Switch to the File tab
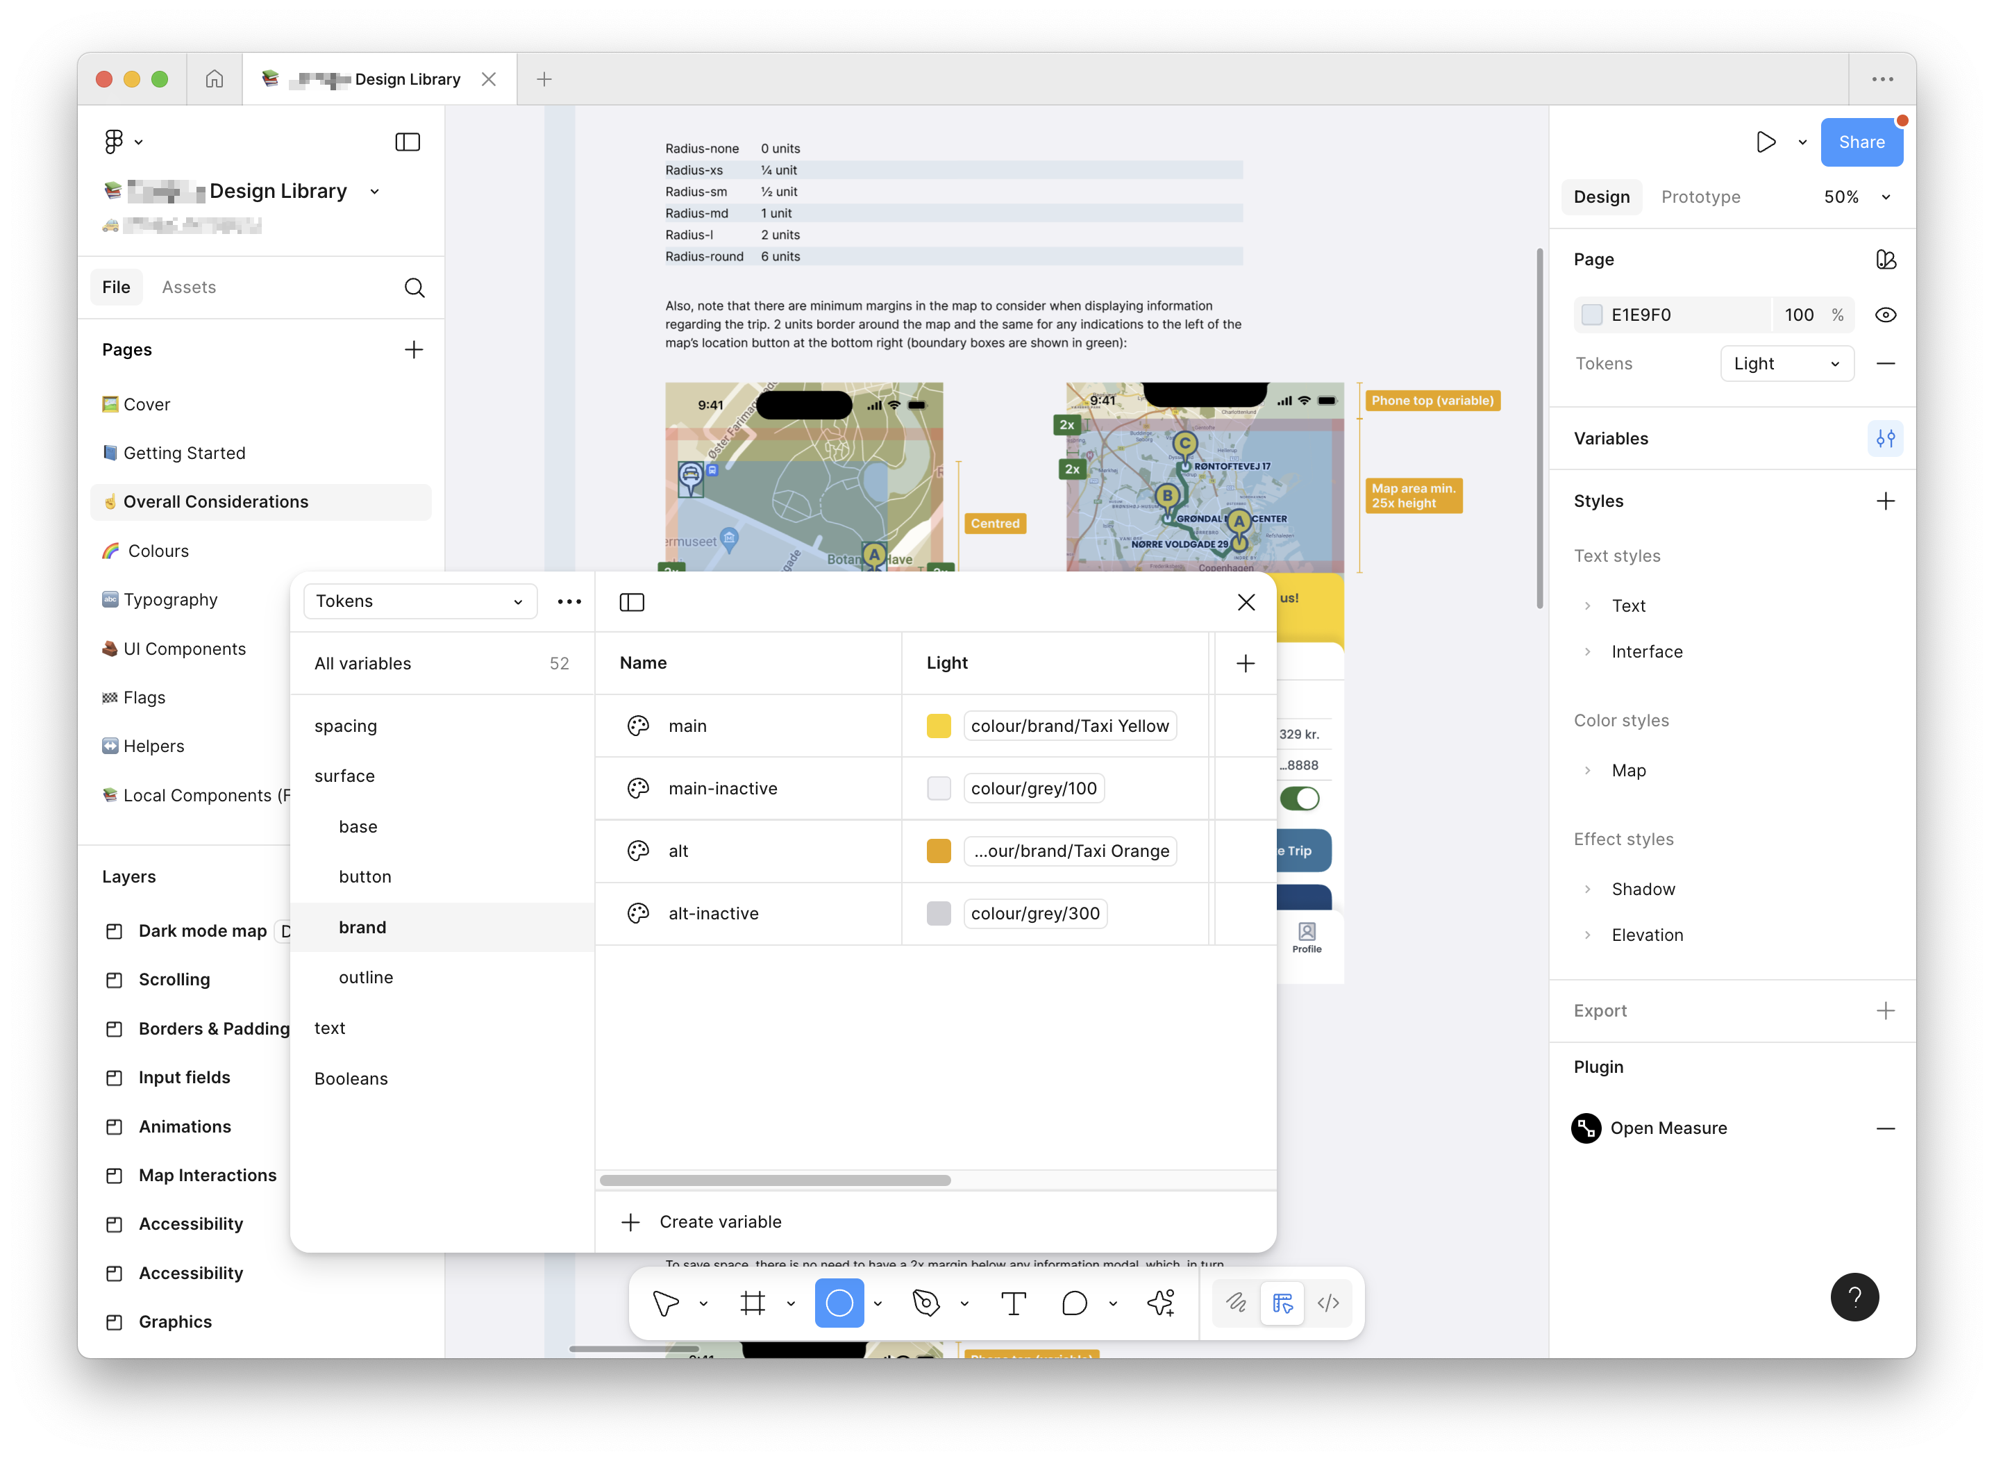 click(x=116, y=287)
